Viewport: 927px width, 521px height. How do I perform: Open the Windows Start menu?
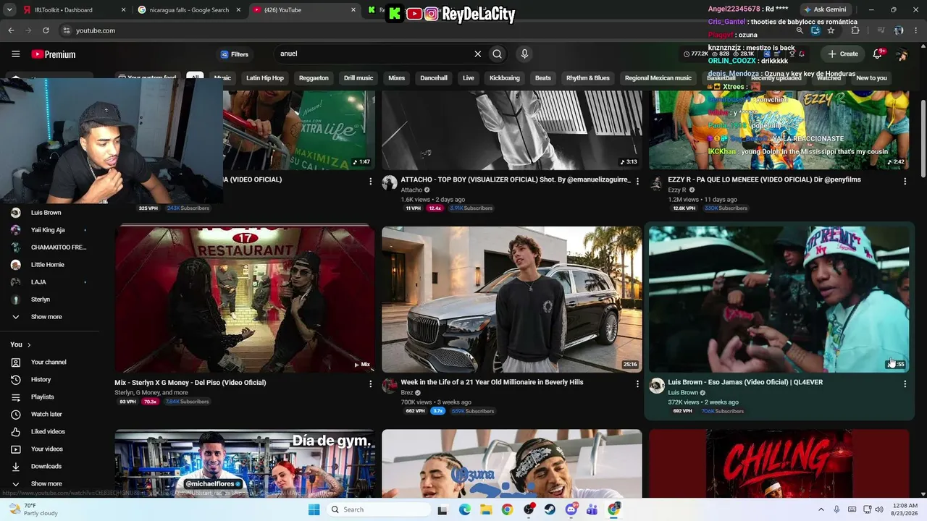click(x=314, y=509)
